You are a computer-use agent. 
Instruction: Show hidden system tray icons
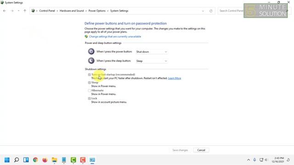249,160
